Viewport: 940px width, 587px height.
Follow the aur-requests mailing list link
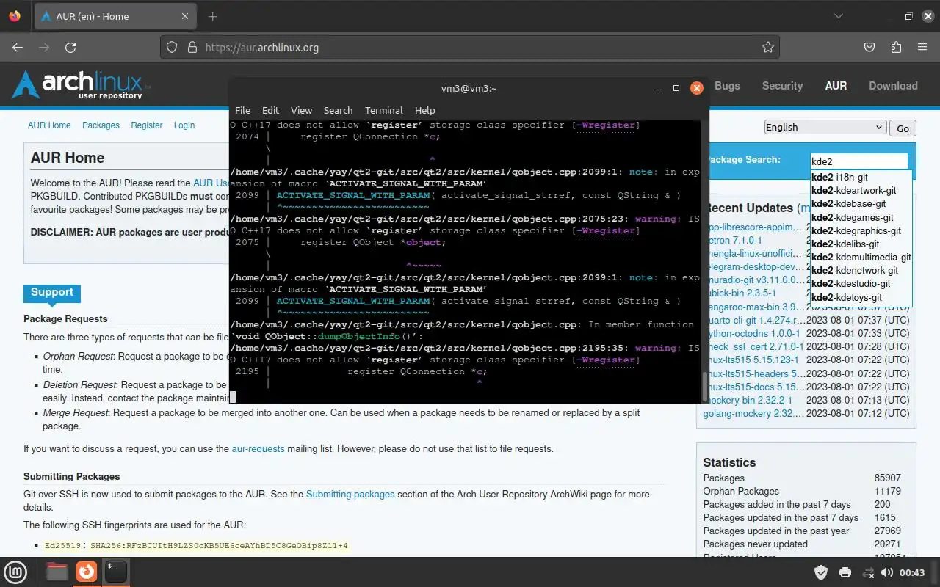(258, 448)
